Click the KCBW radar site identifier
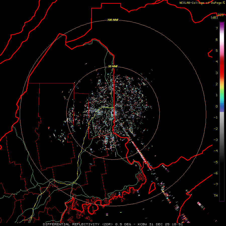 coord(142,224)
